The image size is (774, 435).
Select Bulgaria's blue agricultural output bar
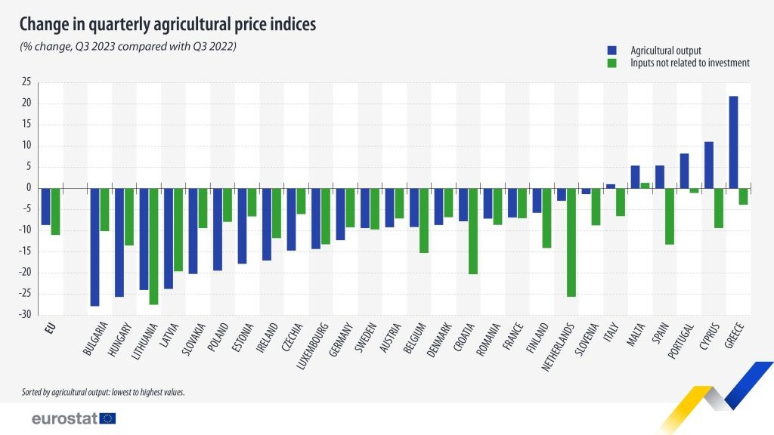tap(94, 247)
